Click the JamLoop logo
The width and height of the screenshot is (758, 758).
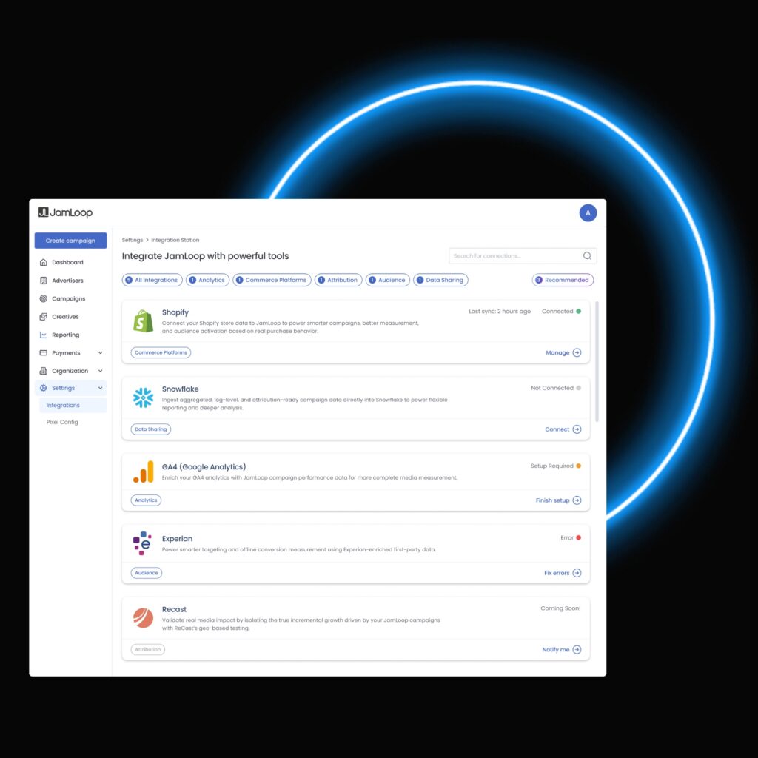[66, 212]
